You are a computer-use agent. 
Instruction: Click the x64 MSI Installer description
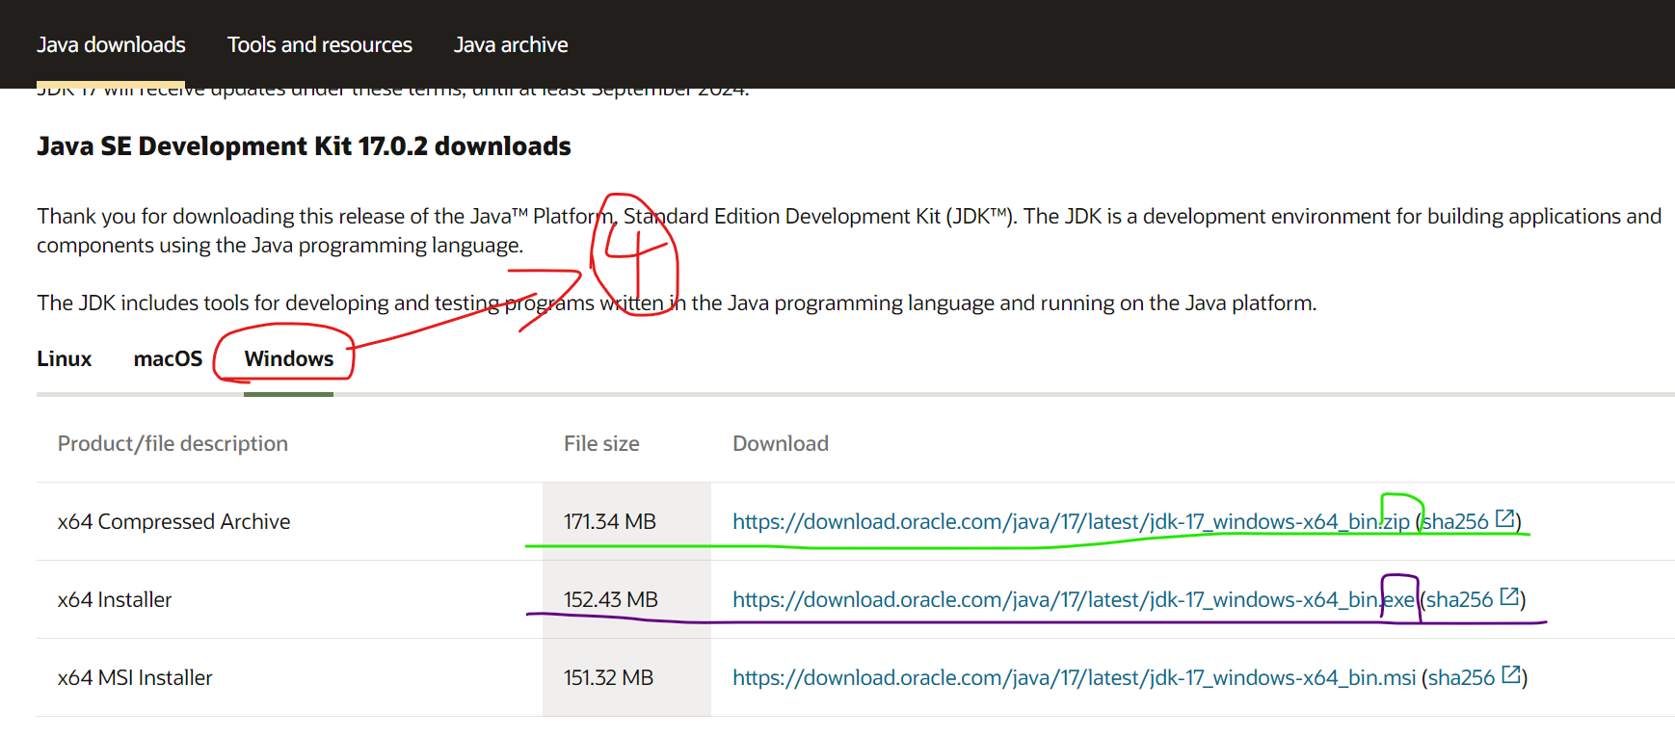135,677
